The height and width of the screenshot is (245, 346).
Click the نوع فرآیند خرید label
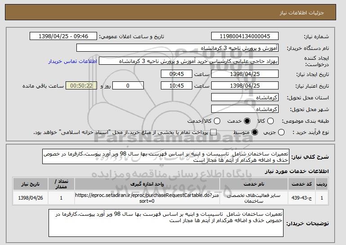coord(311,133)
